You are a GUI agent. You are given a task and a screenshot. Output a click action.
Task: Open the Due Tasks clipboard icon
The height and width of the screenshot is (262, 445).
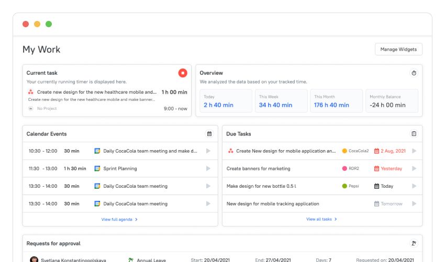click(414, 133)
